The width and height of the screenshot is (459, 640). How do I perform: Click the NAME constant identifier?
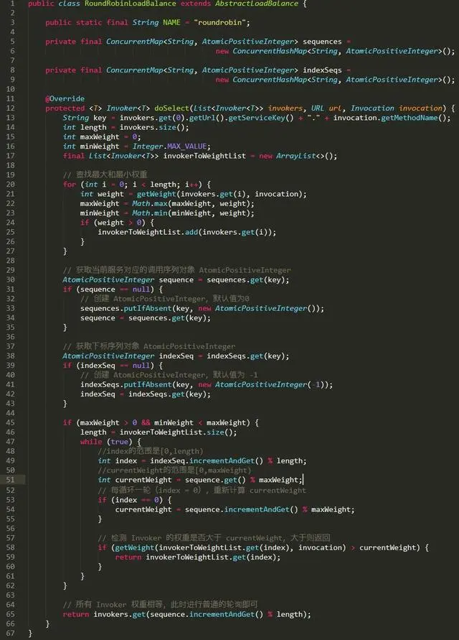(x=171, y=22)
